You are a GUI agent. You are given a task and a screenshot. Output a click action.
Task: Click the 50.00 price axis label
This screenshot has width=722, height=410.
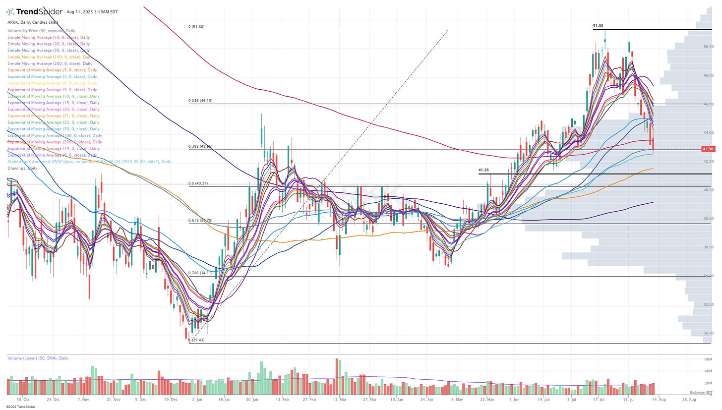[708, 47]
